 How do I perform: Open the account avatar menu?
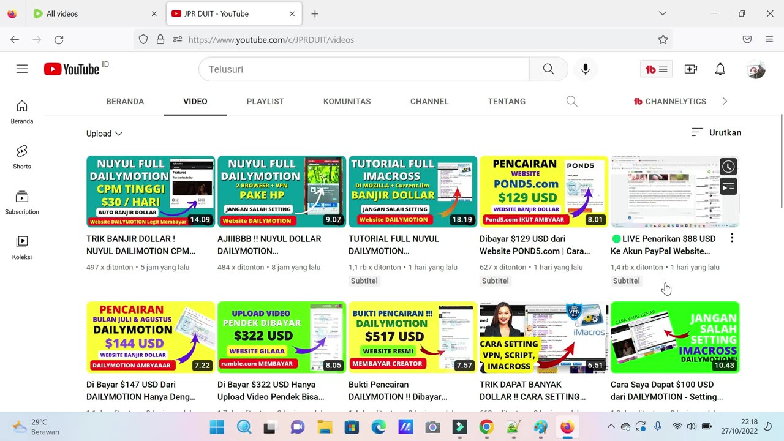(756, 69)
